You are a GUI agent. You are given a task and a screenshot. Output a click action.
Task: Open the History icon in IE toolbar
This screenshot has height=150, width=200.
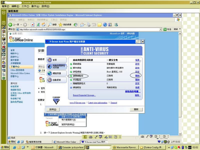coord(75,24)
